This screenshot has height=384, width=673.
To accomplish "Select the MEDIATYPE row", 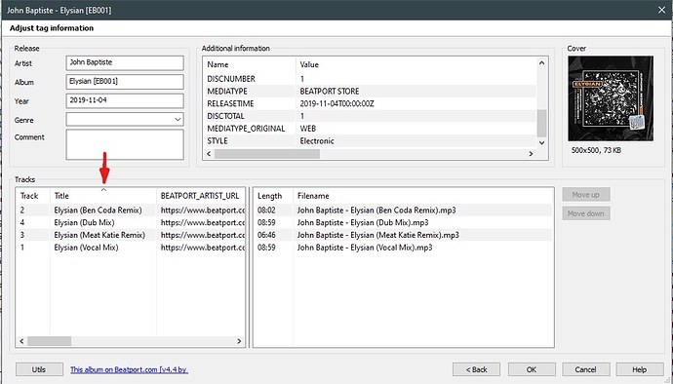I will click(x=370, y=92).
